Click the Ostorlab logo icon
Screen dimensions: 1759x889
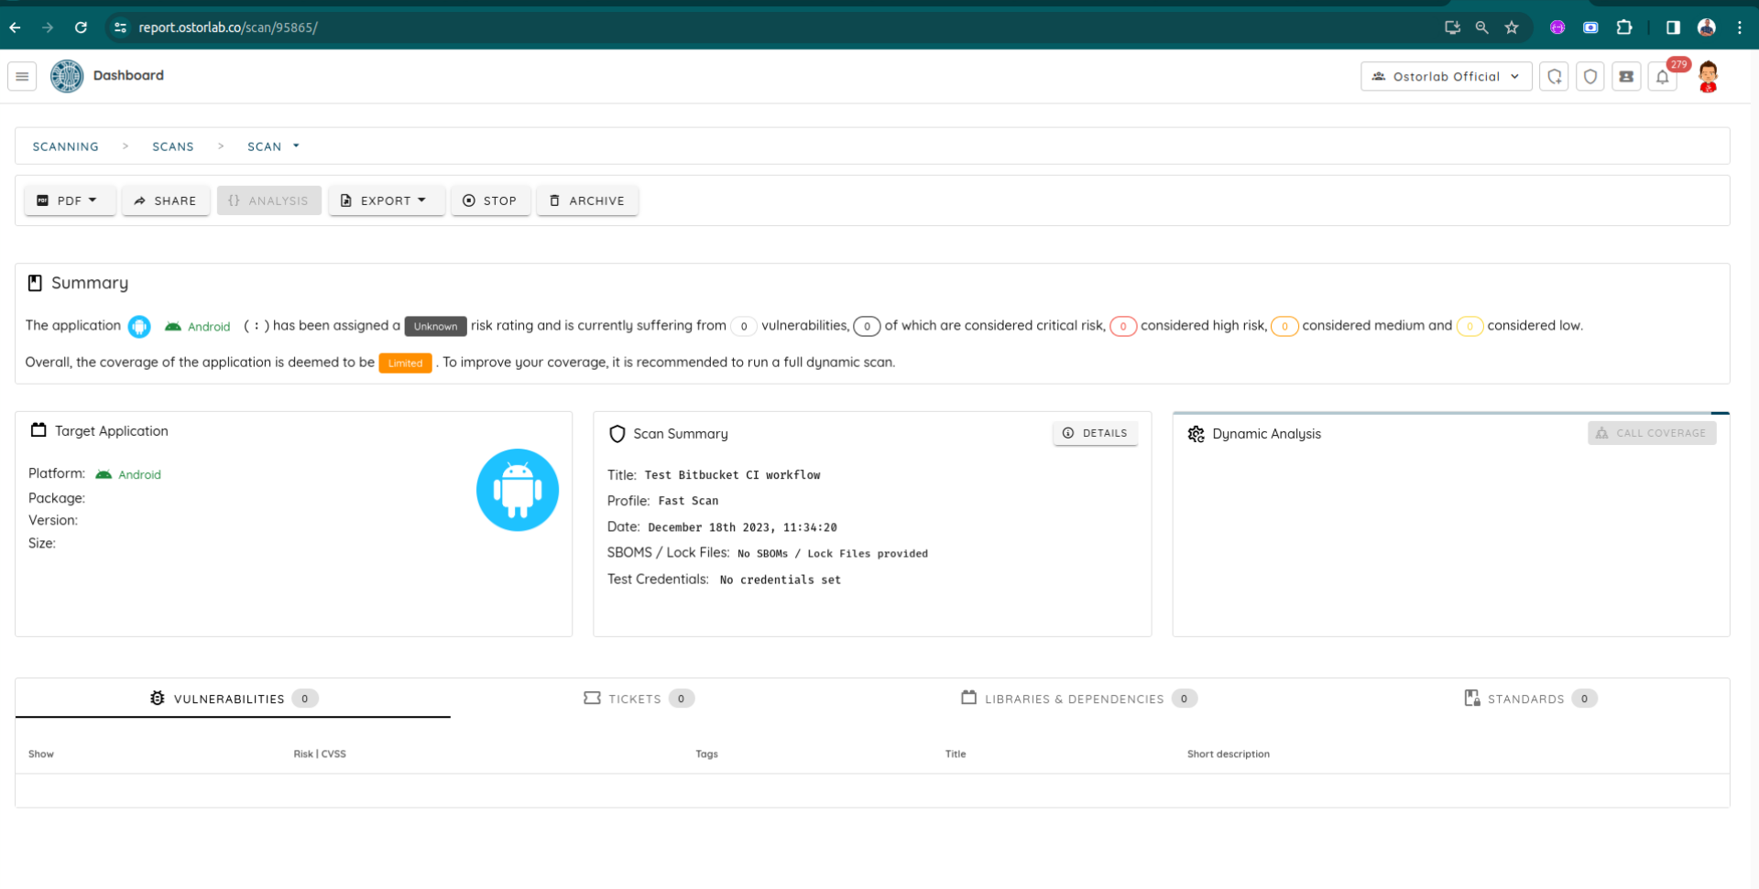click(x=67, y=76)
